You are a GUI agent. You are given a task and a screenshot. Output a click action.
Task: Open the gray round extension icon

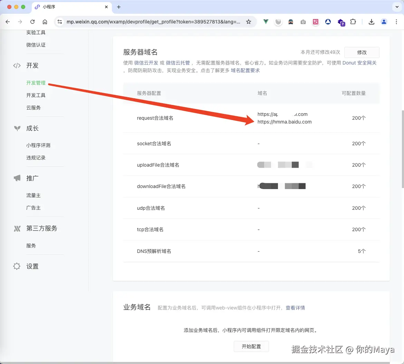pos(278,22)
